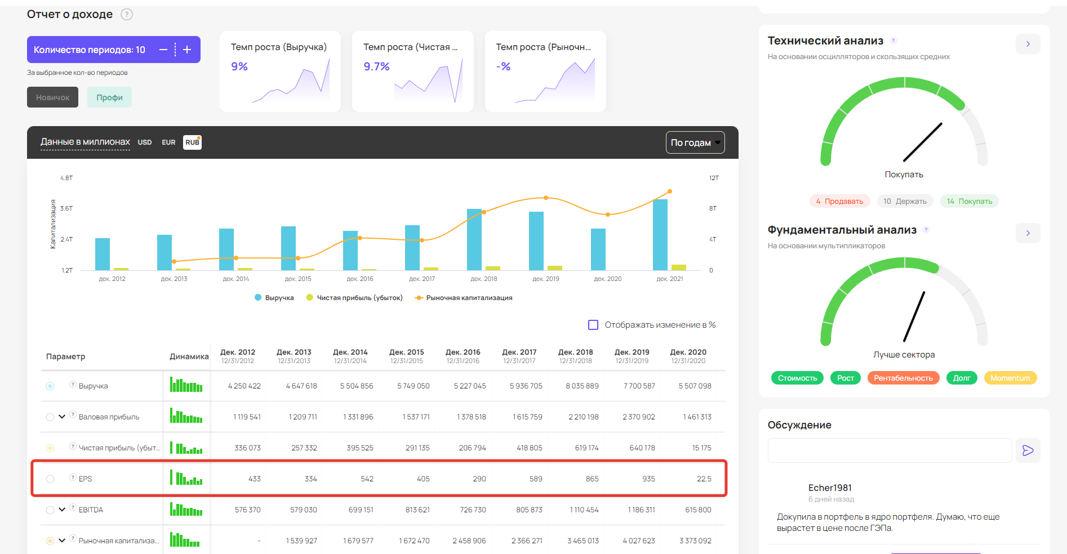
Task: Select Выручка row radio button
Action: (50, 386)
